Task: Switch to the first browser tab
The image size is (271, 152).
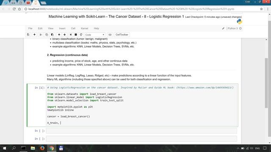Action: tap(6, 3)
